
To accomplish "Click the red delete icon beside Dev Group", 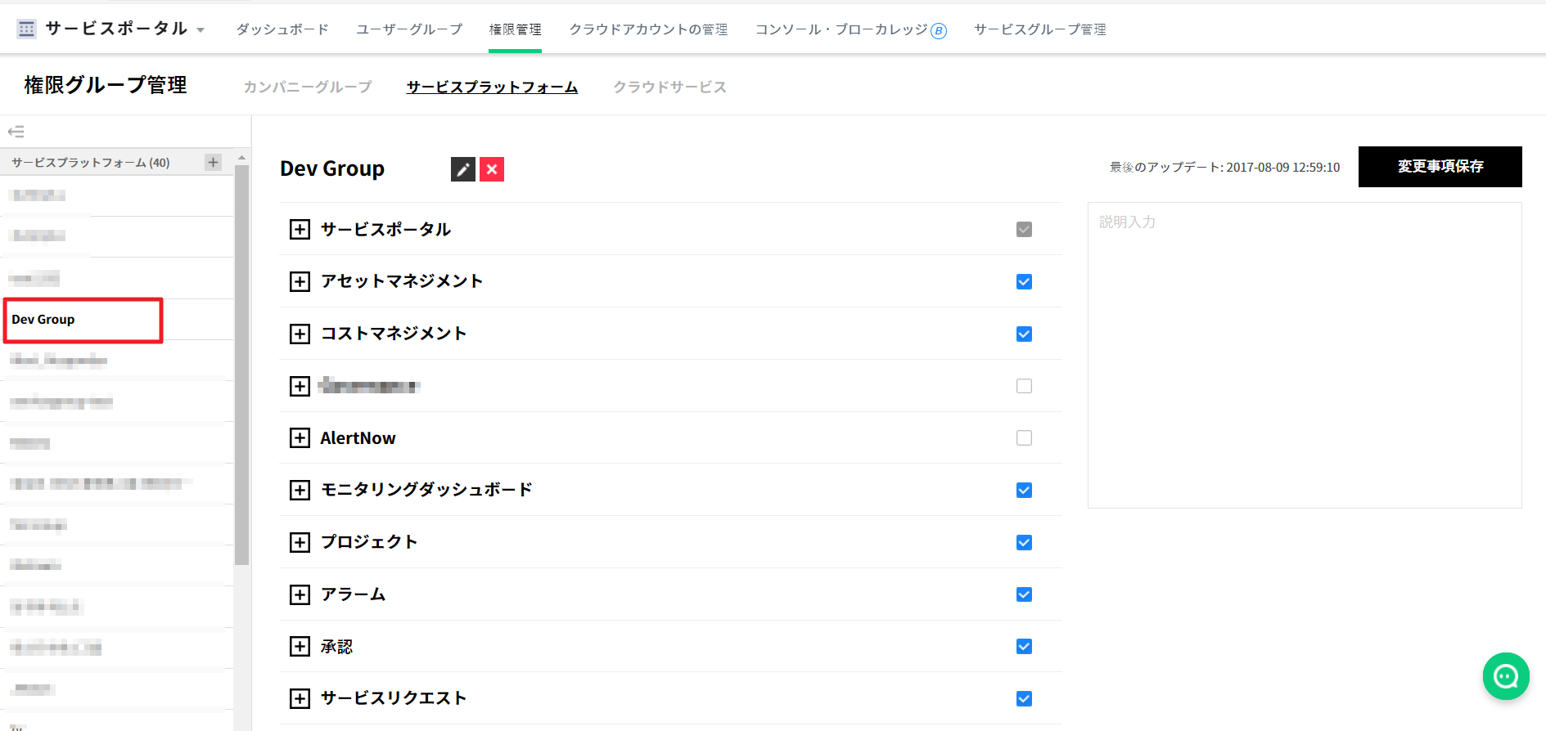I will [x=492, y=169].
